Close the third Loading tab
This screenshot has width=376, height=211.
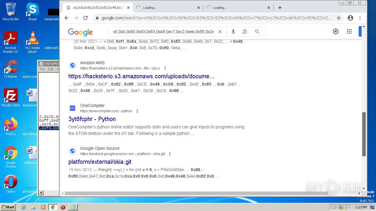[x=268, y=8]
